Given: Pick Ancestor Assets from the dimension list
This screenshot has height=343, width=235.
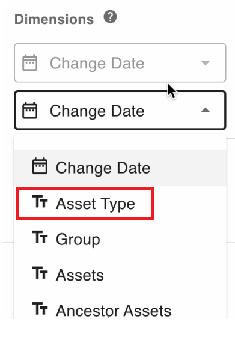Looking at the screenshot, I should 120,311.
